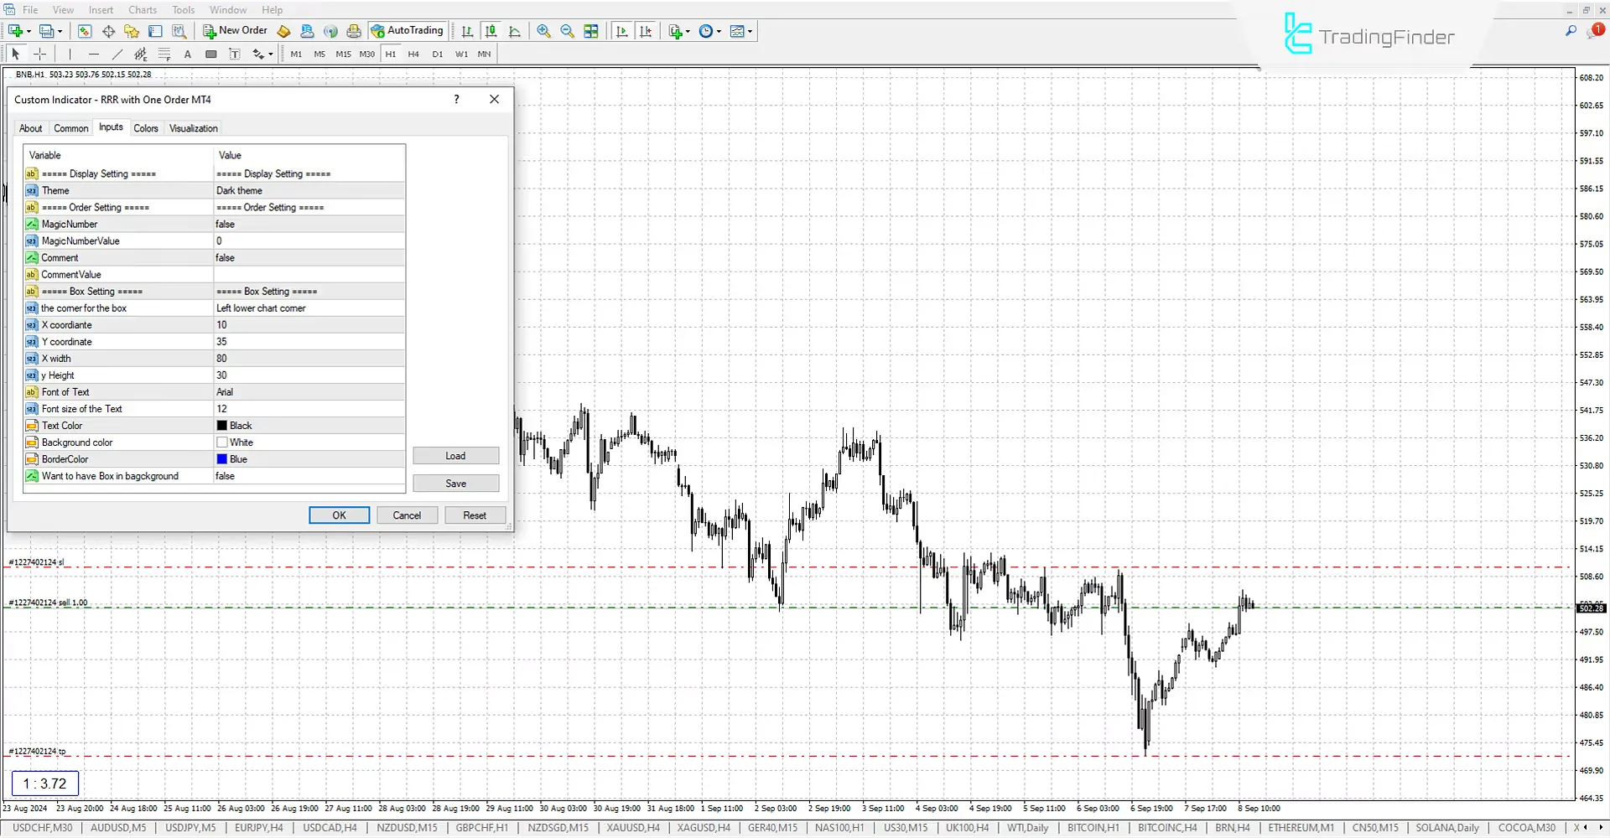1610x838 pixels.
Task: Select the Zoom In magnifier tool
Action: pos(543,31)
